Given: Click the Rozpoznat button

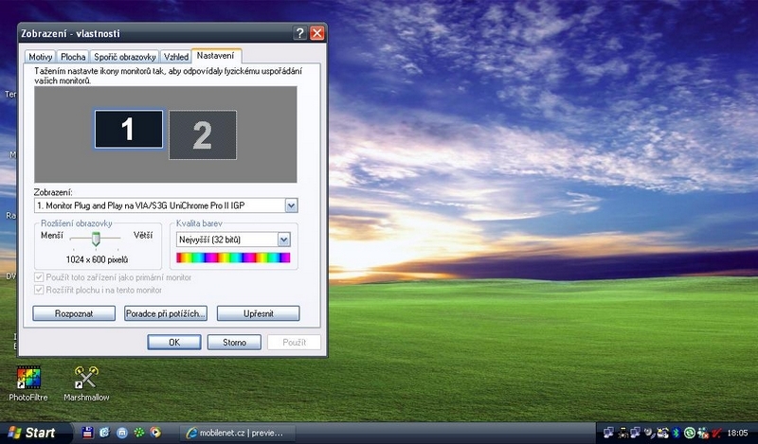Looking at the screenshot, I should 74,313.
